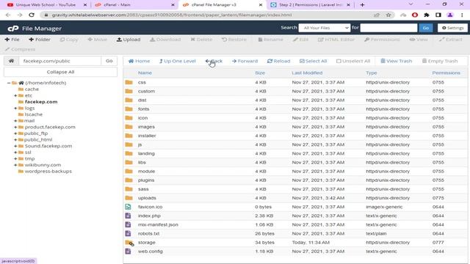
Task: Expand the public_html tree node
Action: [x=15, y=139]
